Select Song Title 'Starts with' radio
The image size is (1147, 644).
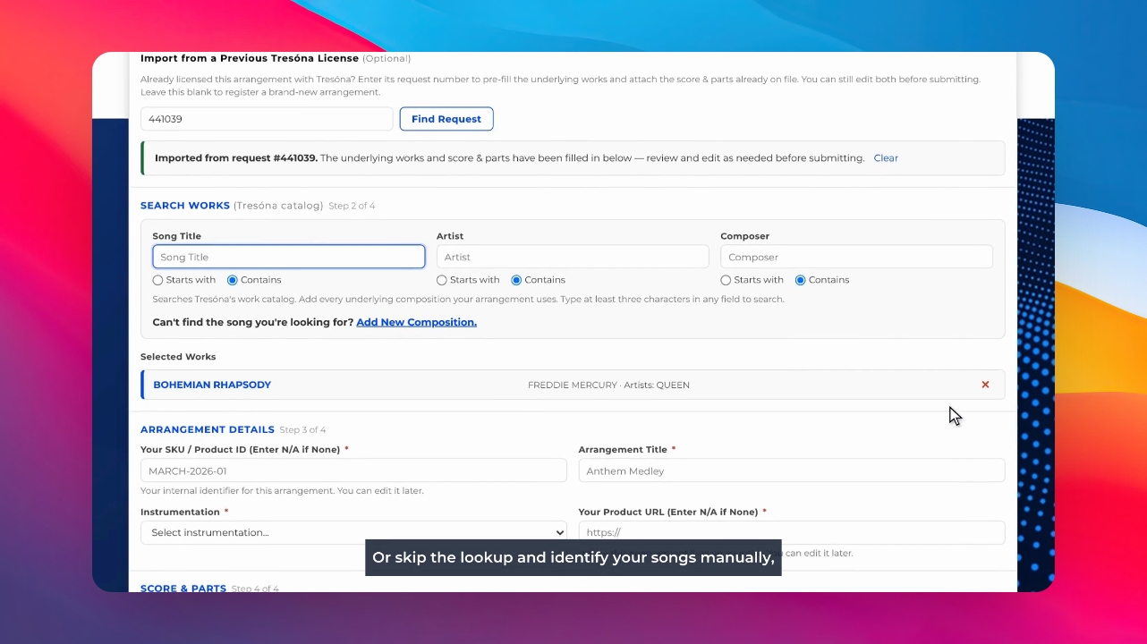point(157,280)
